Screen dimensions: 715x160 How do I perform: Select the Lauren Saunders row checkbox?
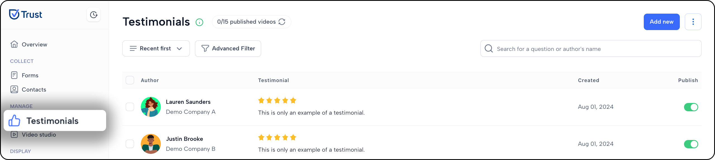coord(130,107)
